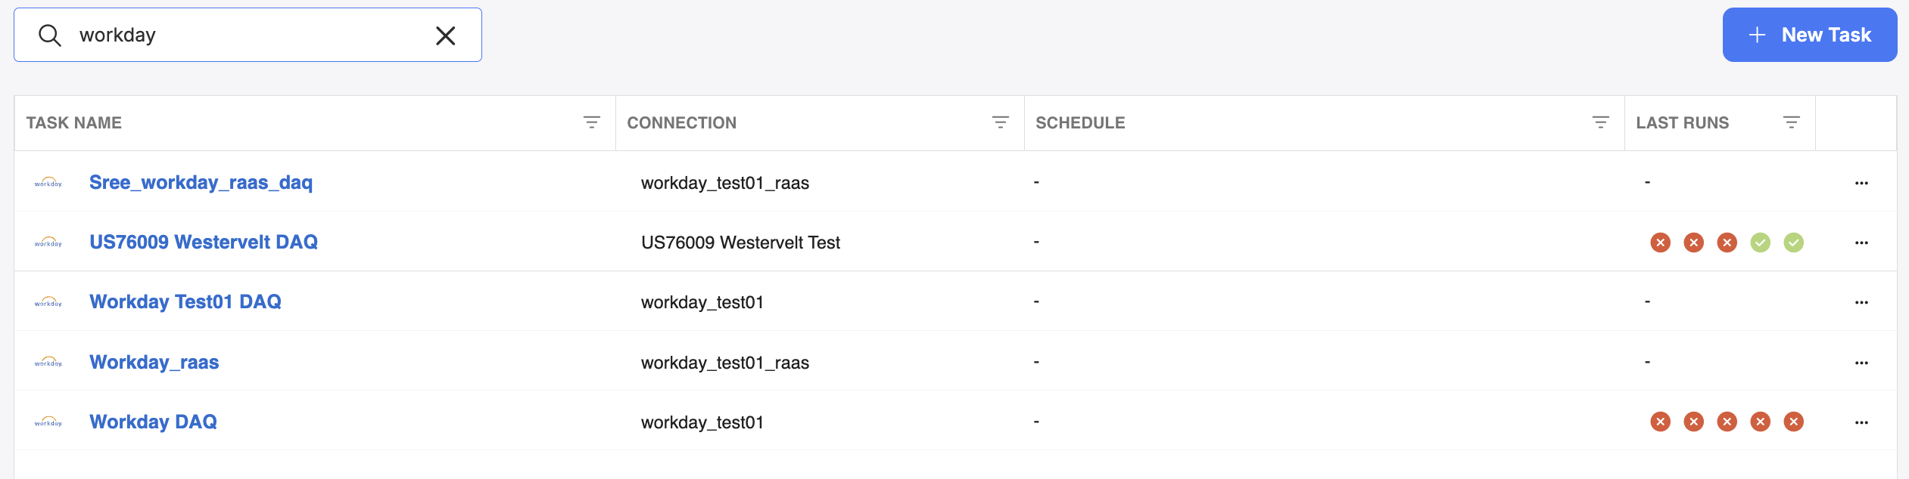Open more options for Workday Test01 DAQ

coord(1861,302)
